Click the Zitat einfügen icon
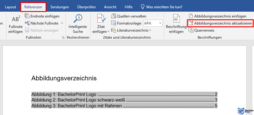 pos(101,18)
